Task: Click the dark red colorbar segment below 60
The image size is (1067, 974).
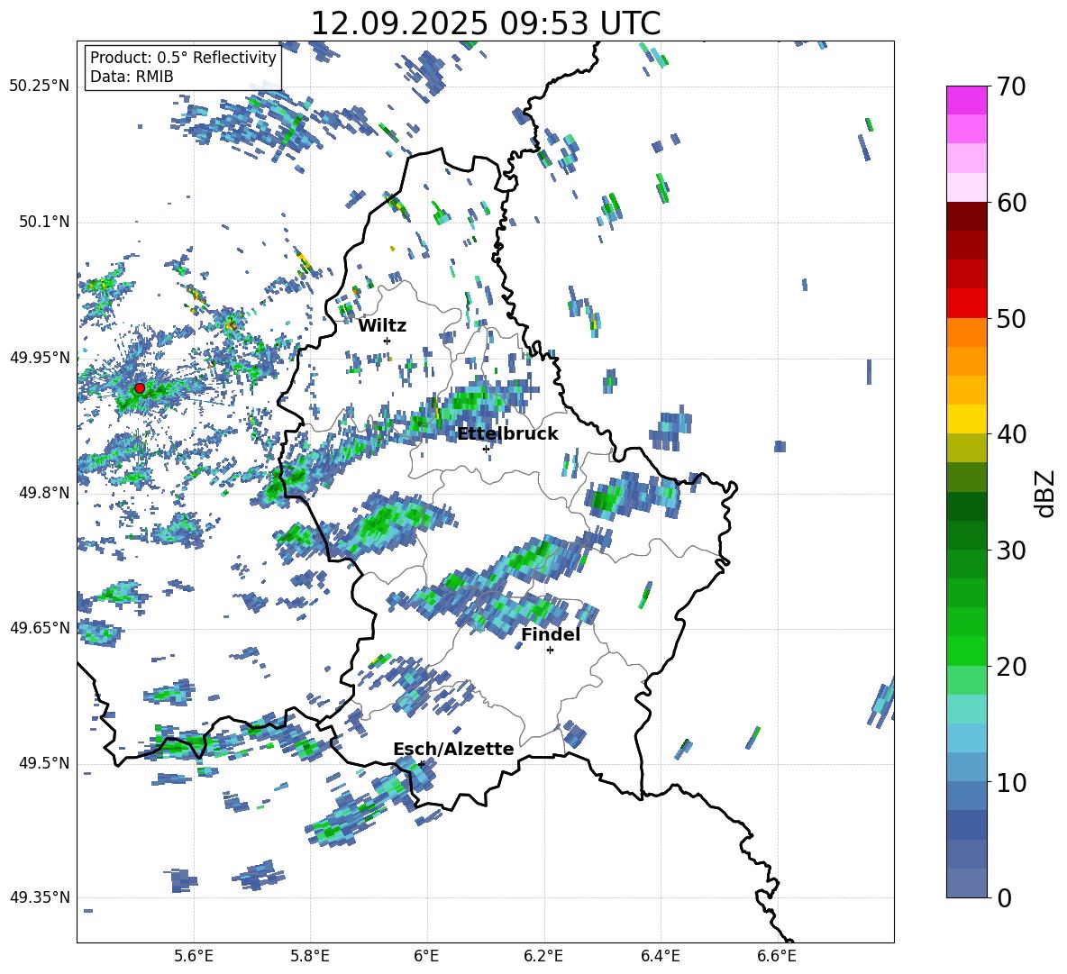Action: [966, 216]
